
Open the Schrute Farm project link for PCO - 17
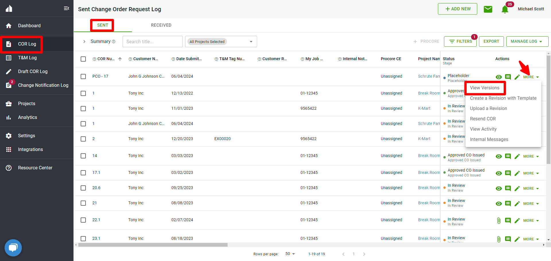pos(429,76)
